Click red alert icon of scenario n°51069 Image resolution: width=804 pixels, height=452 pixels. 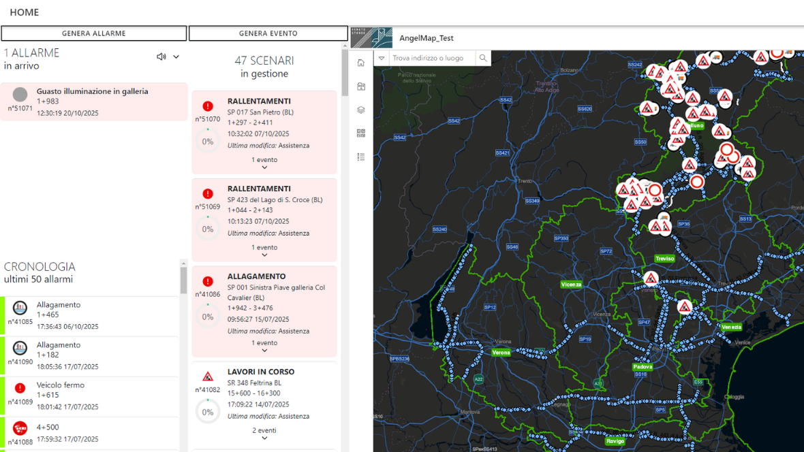[208, 194]
